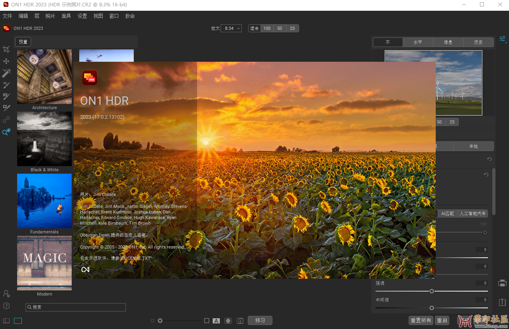
Task: Switch to the 不 tab
Action: click(388, 42)
